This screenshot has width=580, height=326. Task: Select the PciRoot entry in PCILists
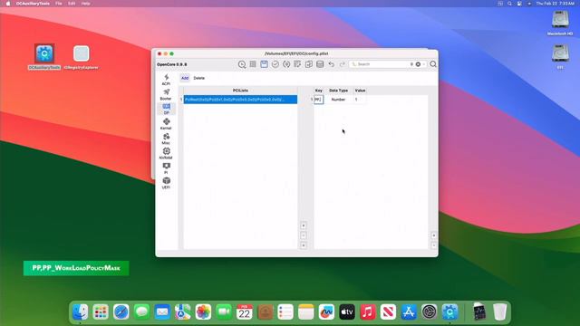(240, 100)
